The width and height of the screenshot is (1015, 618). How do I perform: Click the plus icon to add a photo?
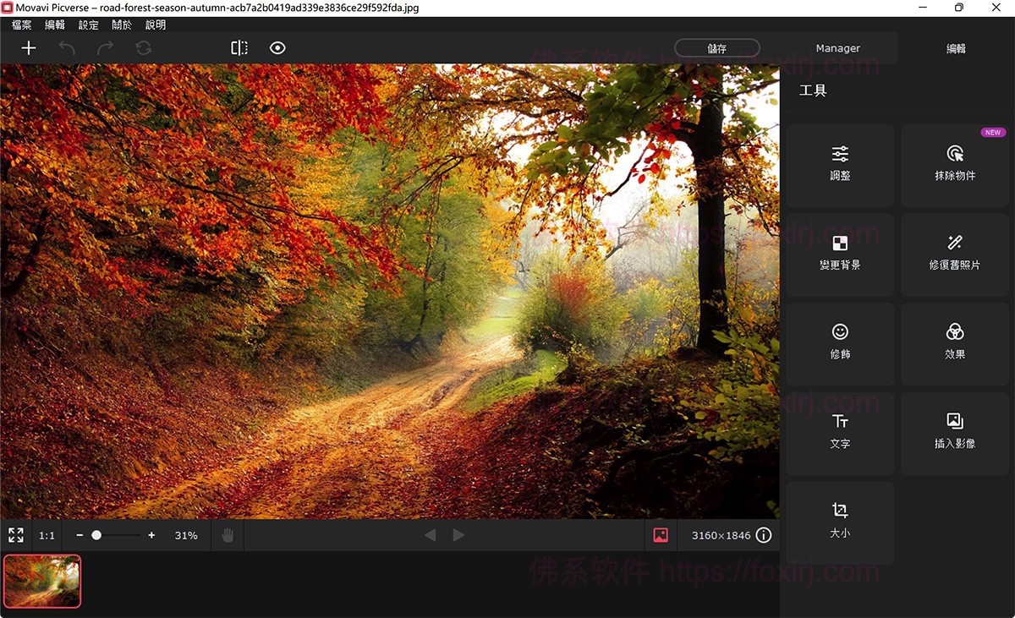[28, 48]
